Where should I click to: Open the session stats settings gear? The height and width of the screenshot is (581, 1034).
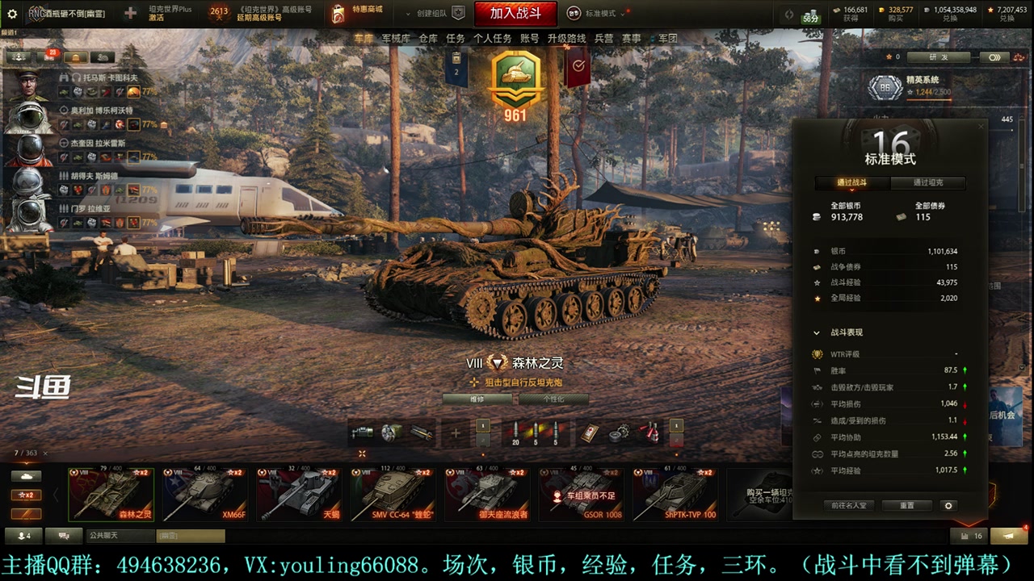(948, 506)
